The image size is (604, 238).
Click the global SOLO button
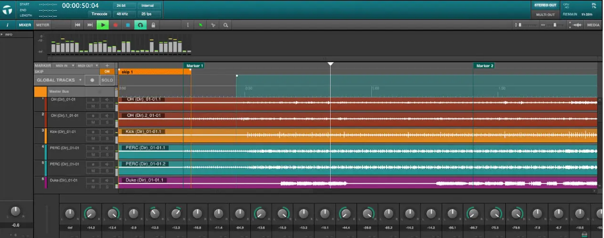tap(107, 80)
